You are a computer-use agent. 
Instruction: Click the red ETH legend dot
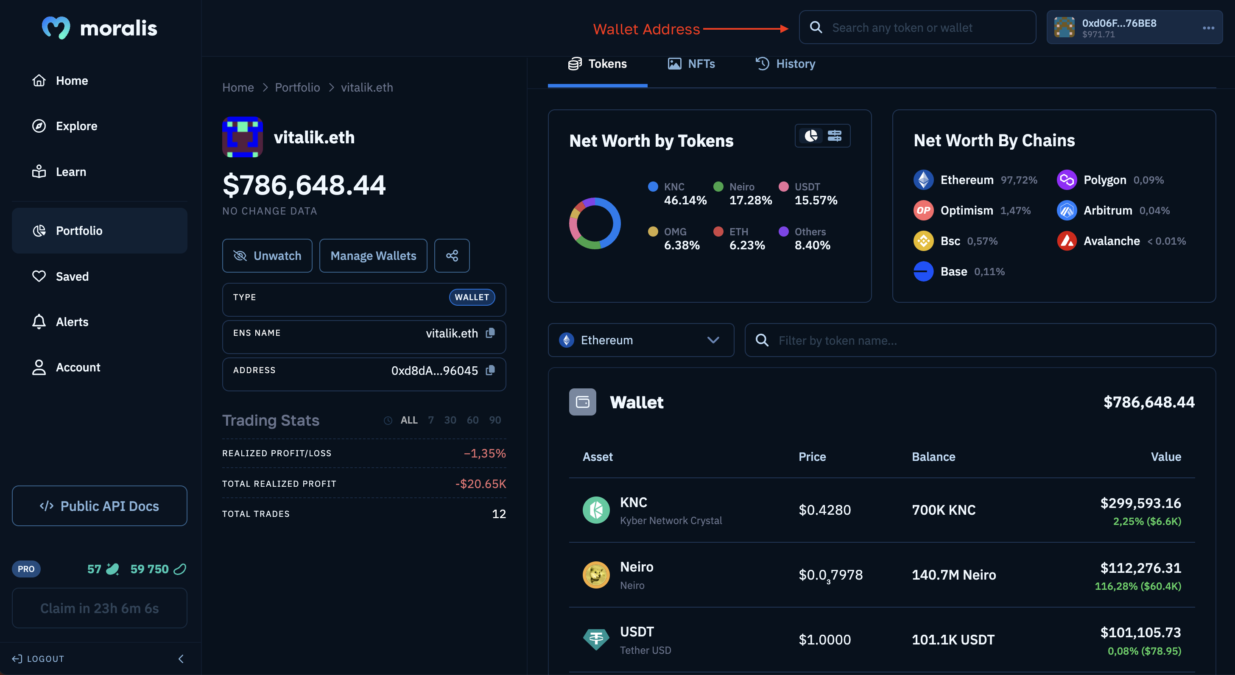pos(718,232)
